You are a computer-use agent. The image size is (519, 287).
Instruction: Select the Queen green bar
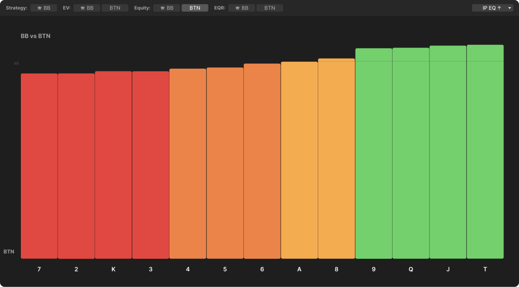[410, 153]
